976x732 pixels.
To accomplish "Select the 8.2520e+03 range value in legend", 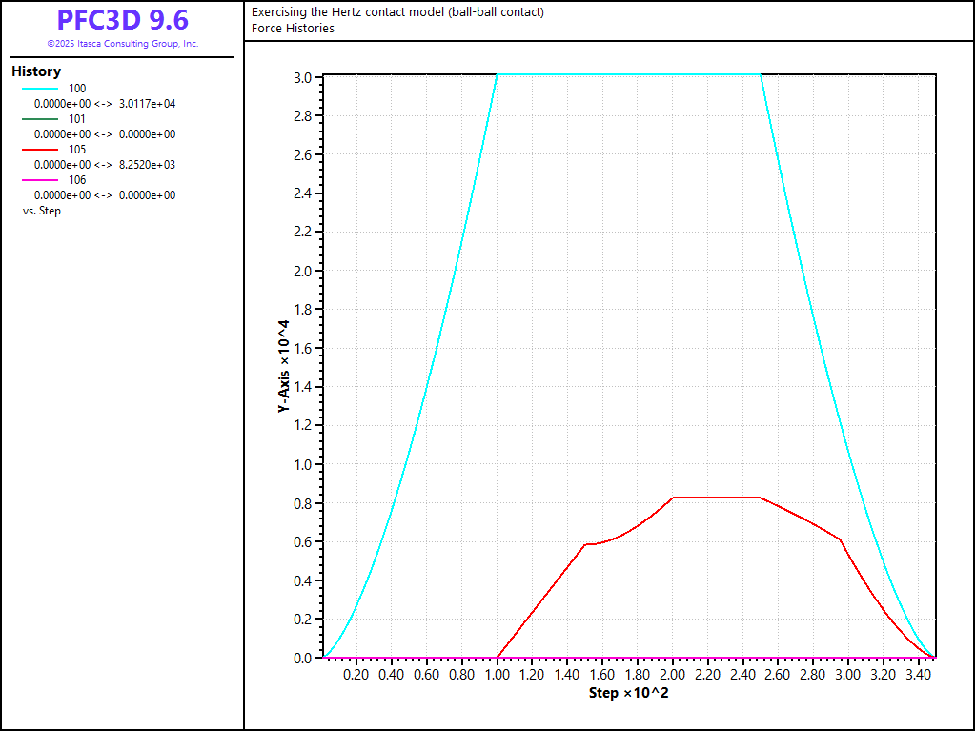I will tap(148, 165).
